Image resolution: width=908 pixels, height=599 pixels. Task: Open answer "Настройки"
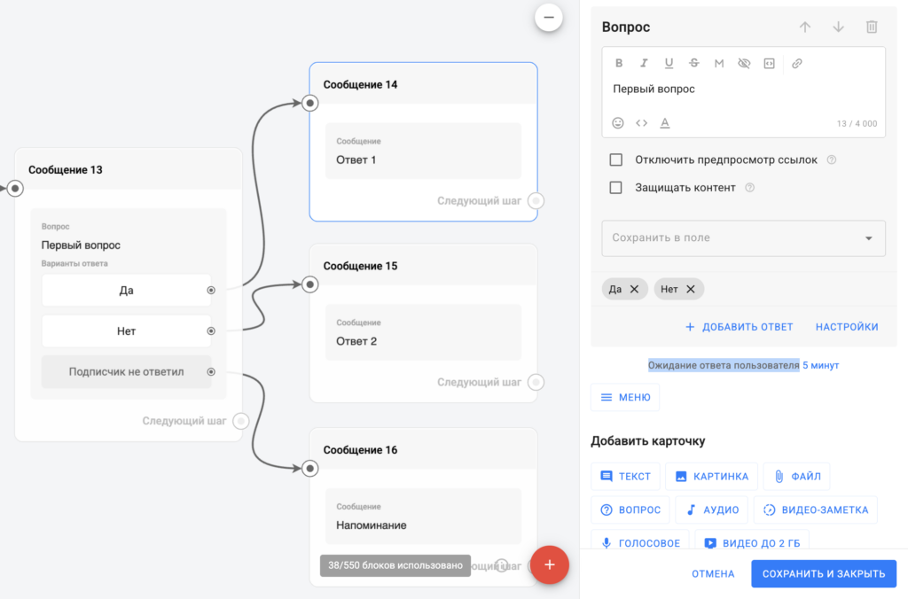847,327
